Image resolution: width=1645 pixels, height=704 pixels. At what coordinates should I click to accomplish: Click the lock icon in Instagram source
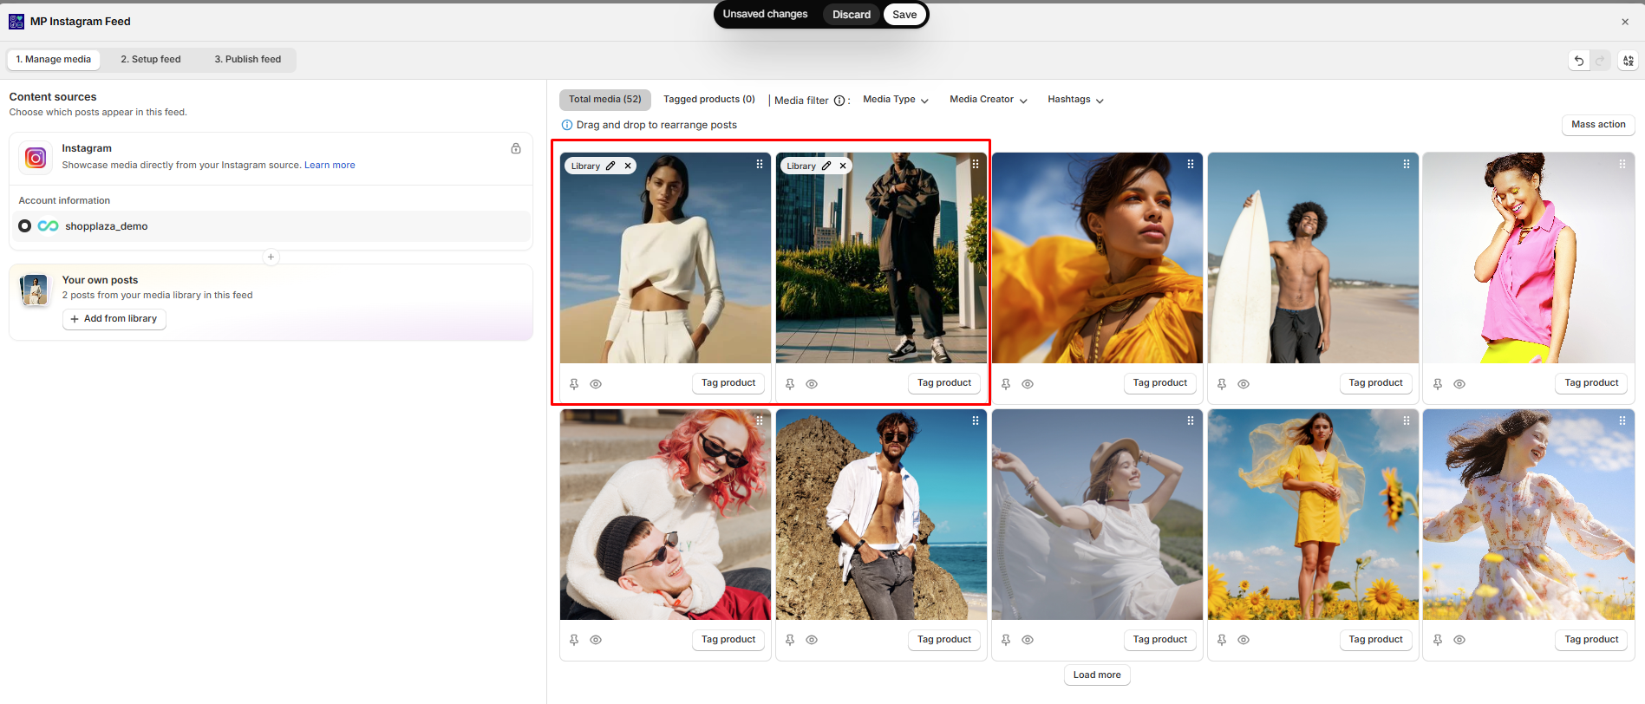pyautogui.click(x=516, y=148)
